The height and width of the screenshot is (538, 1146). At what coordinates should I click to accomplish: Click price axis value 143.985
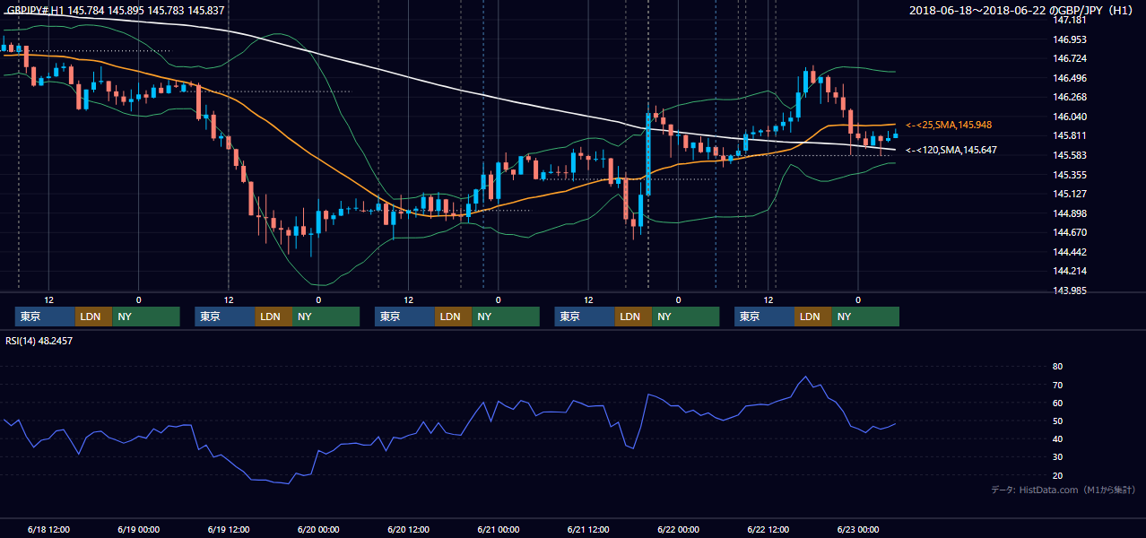point(1070,291)
